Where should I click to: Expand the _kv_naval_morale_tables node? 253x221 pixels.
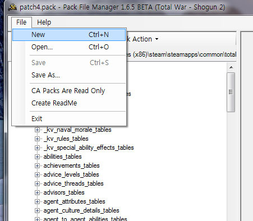(x=37, y=130)
